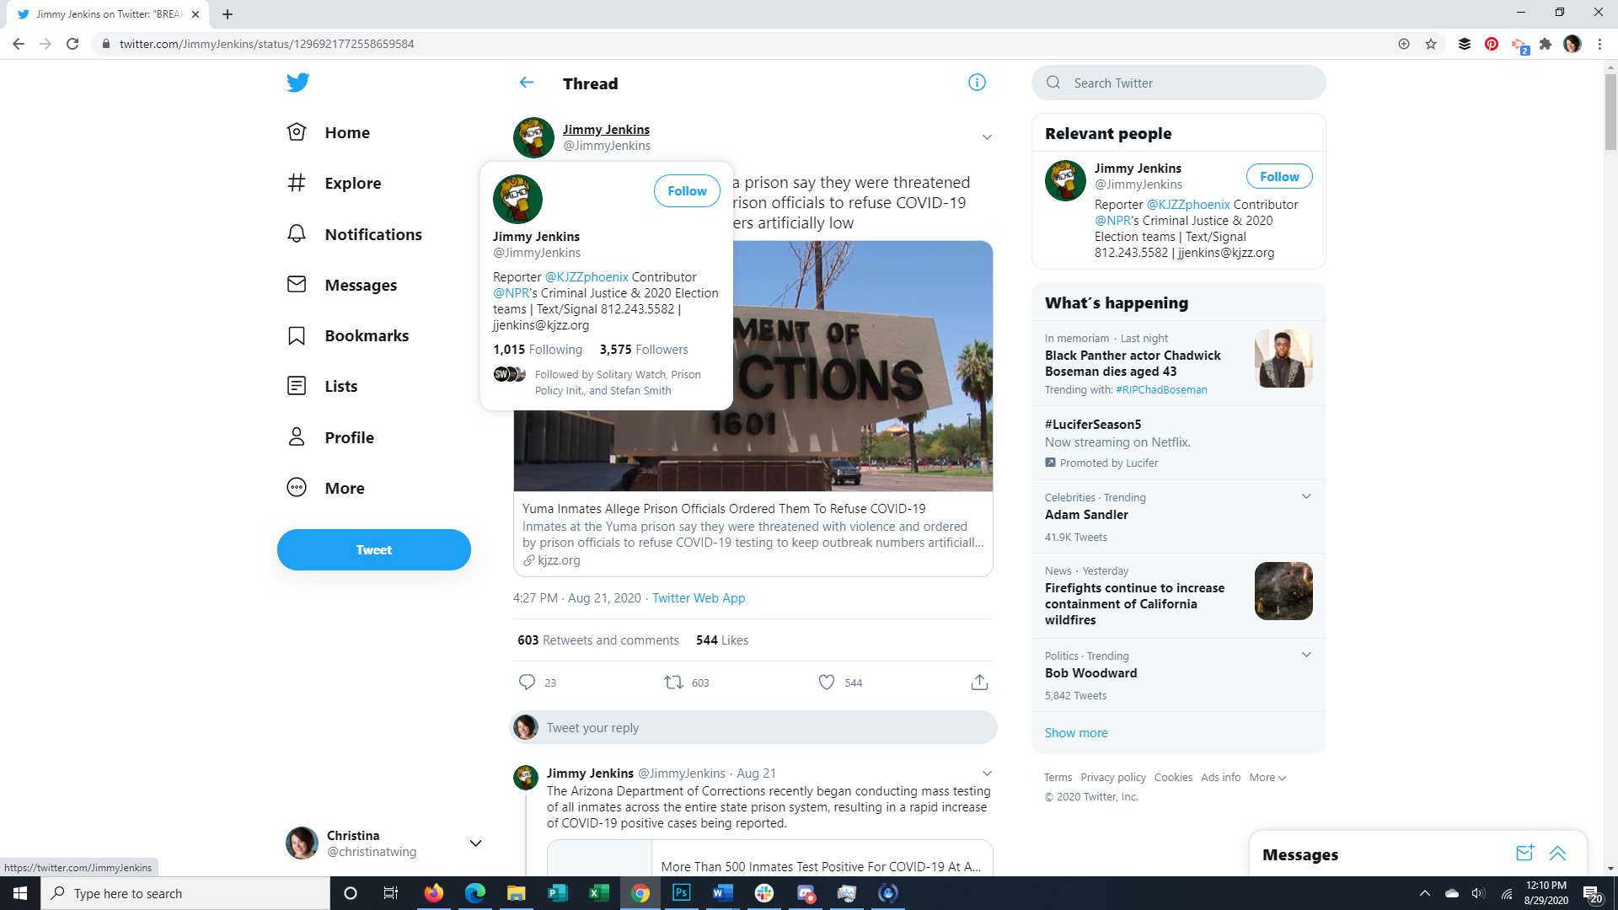Screen dimensions: 1618x910
Task: Click the back arrow beside Thread
Action: (x=527, y=83)
